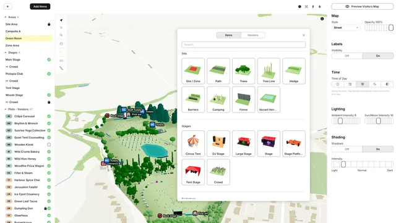Select the Hedge item
396x223 pixels.
pos(294,71)
